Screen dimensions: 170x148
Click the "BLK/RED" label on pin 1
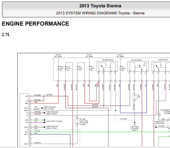37,95
